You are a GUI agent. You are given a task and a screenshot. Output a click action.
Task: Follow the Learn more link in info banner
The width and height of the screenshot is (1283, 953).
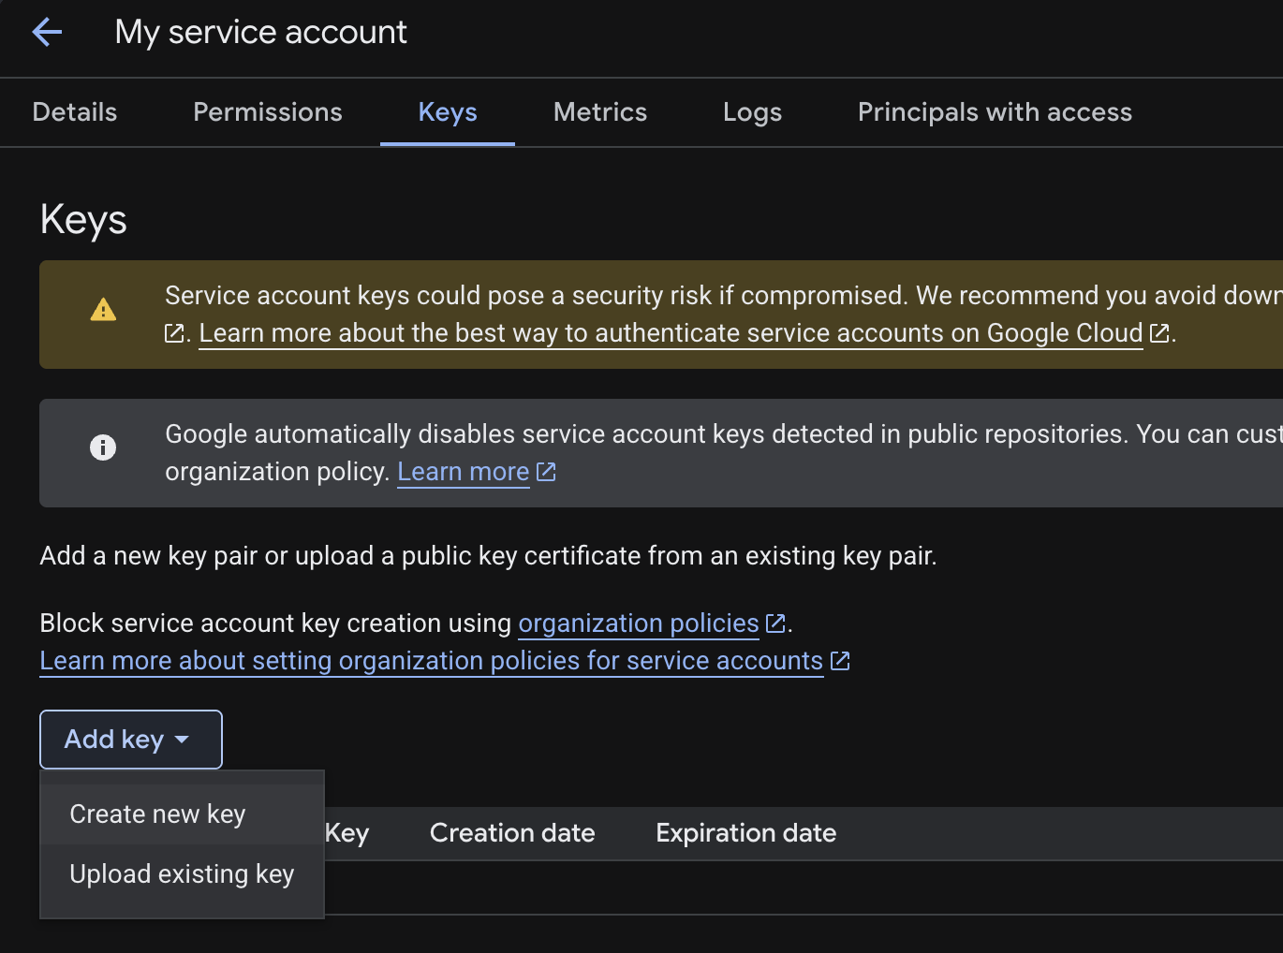pos(464,472)
